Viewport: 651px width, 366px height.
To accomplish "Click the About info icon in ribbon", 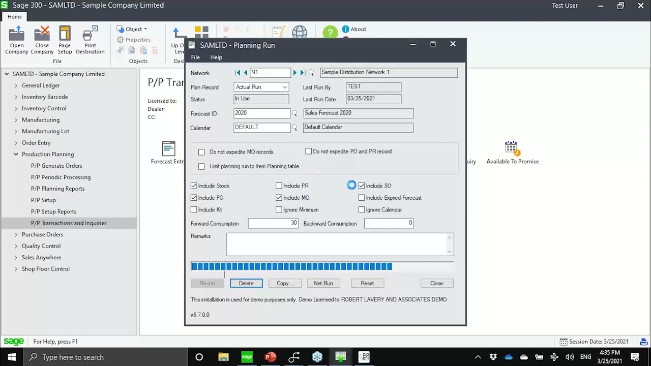I will coord(345,29).
